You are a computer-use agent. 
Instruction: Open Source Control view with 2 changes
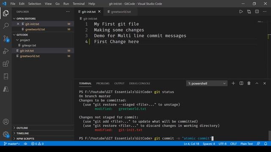[6, 38]
